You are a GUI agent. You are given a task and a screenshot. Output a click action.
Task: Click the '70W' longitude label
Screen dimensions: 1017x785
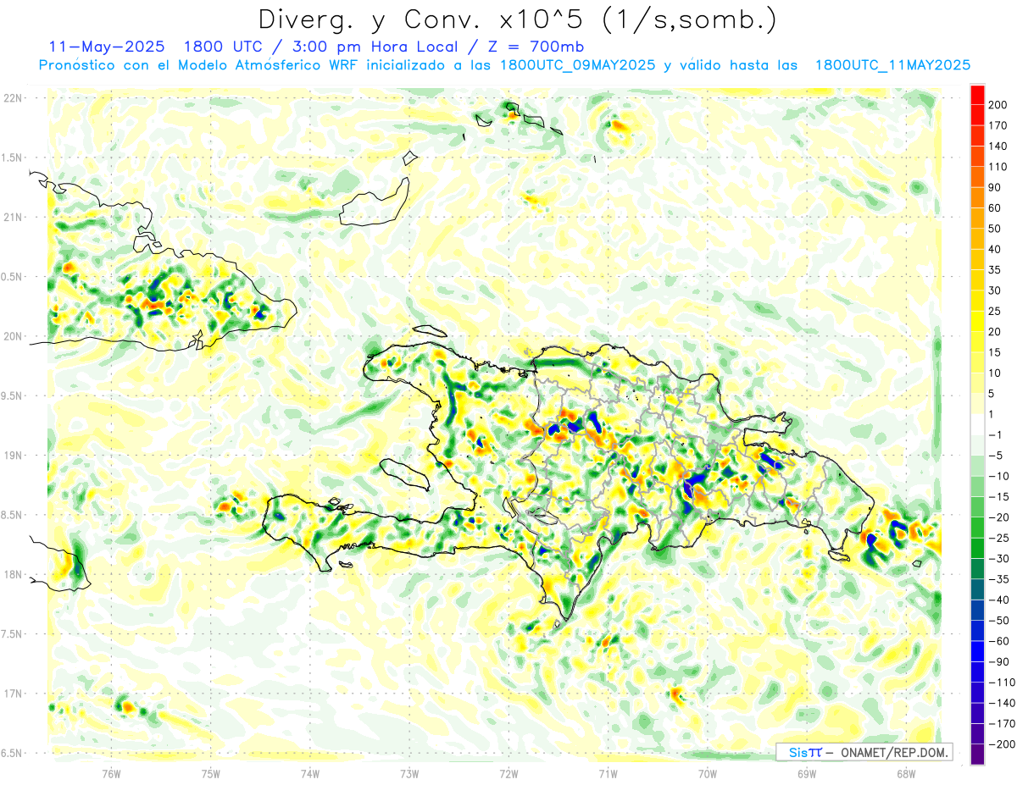point(708,772)
